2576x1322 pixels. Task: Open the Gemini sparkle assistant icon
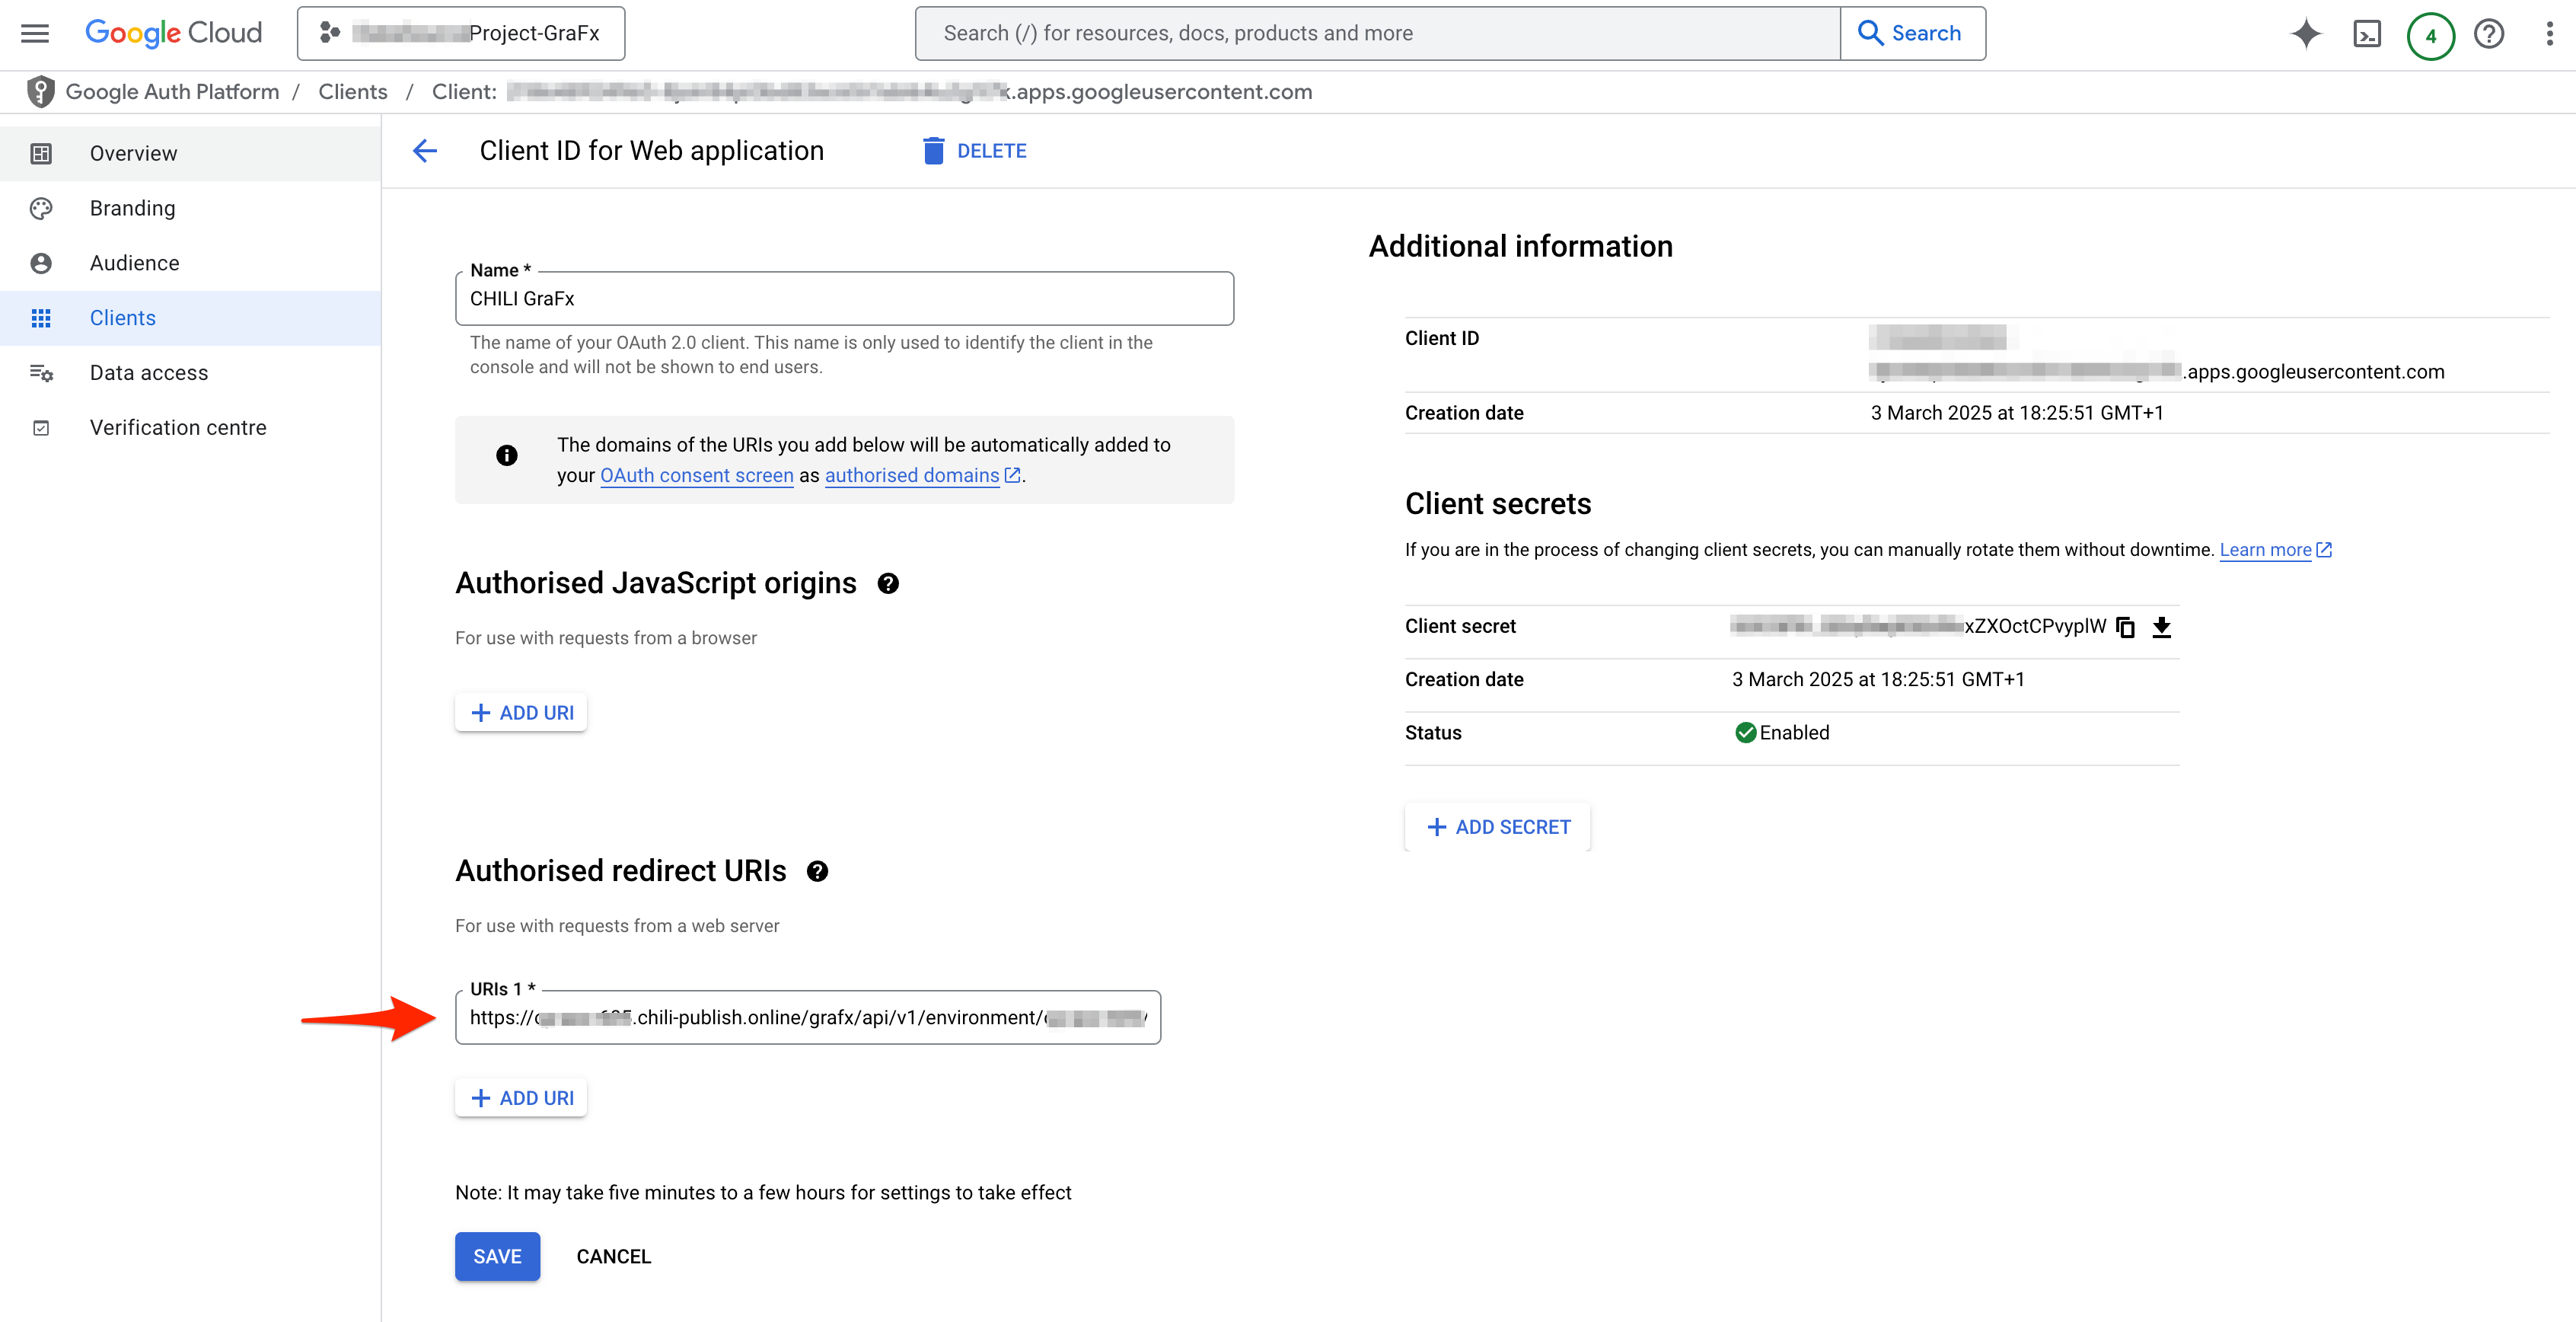click(x=2306, y=34)
